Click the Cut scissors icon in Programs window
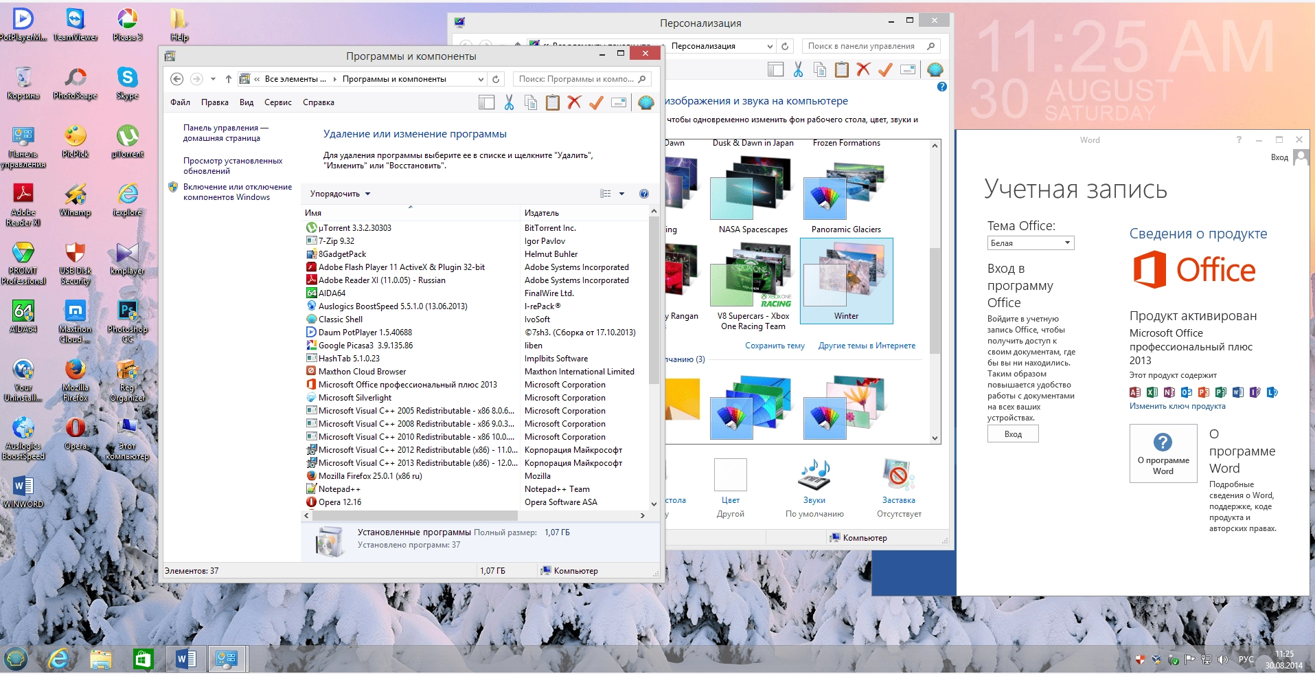1315x674 pixels. click(509, 102)
